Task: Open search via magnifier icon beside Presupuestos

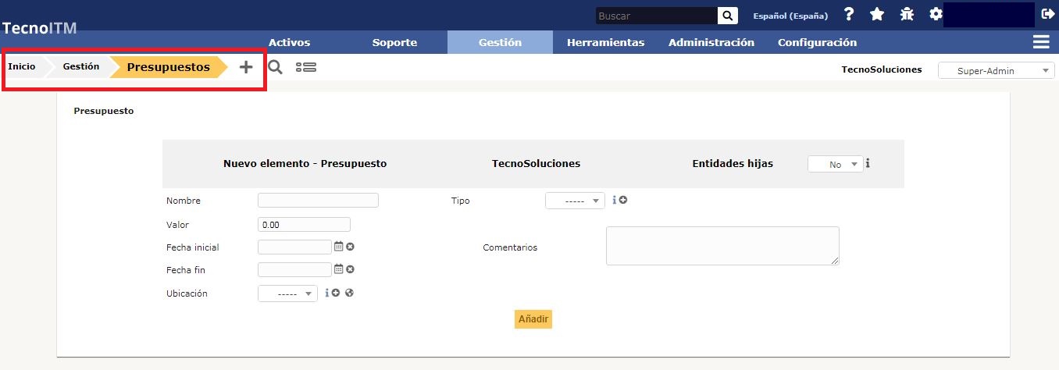Action: coord(275,67)
